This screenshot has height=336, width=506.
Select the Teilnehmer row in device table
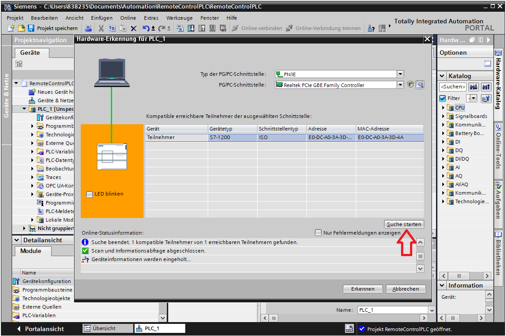[284, 137]
